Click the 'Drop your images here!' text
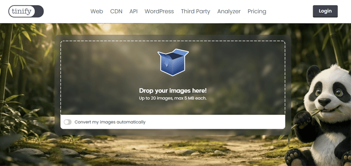Image resolution: width=351 pixels, height=166 pixels. (x=173, y=90)
